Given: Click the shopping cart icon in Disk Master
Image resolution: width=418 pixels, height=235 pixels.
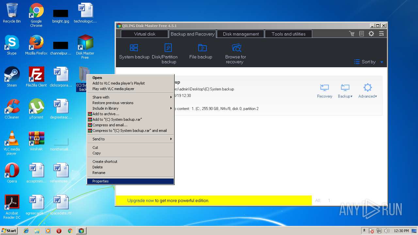Looking at the screenshot, I should (x=352, y=34).
